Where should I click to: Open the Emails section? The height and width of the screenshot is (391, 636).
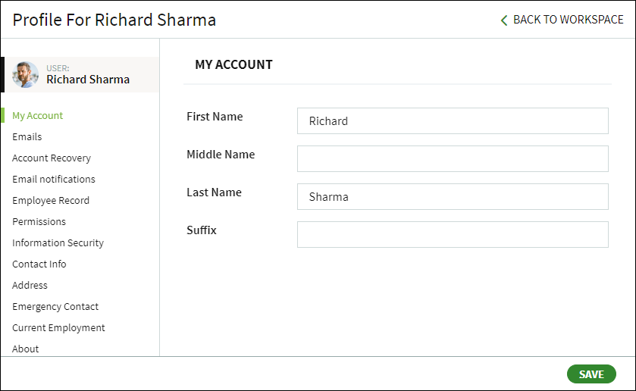[x=27, y=136]
